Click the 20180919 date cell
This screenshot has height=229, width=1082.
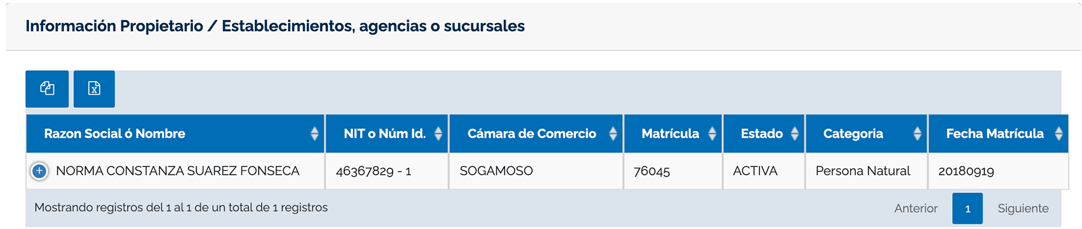click(x=998, y=171)
